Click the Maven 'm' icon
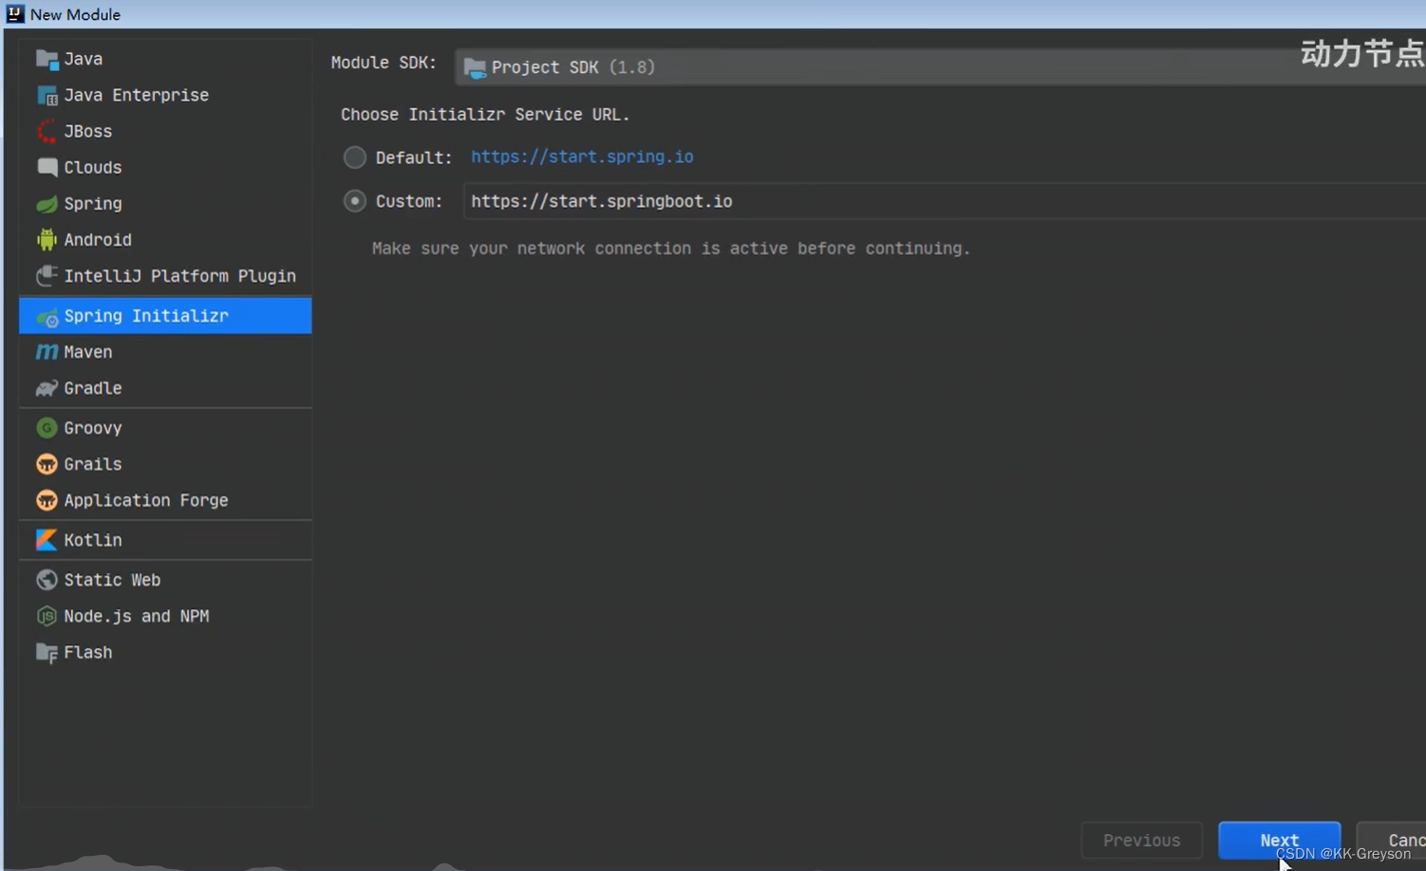The width and height of the screenshot is (1426, 871). click(47, 352)
